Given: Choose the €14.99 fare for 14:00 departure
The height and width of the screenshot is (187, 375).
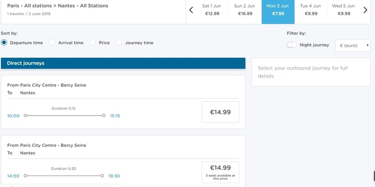Looking at the screenshot, I should [220, 171].
